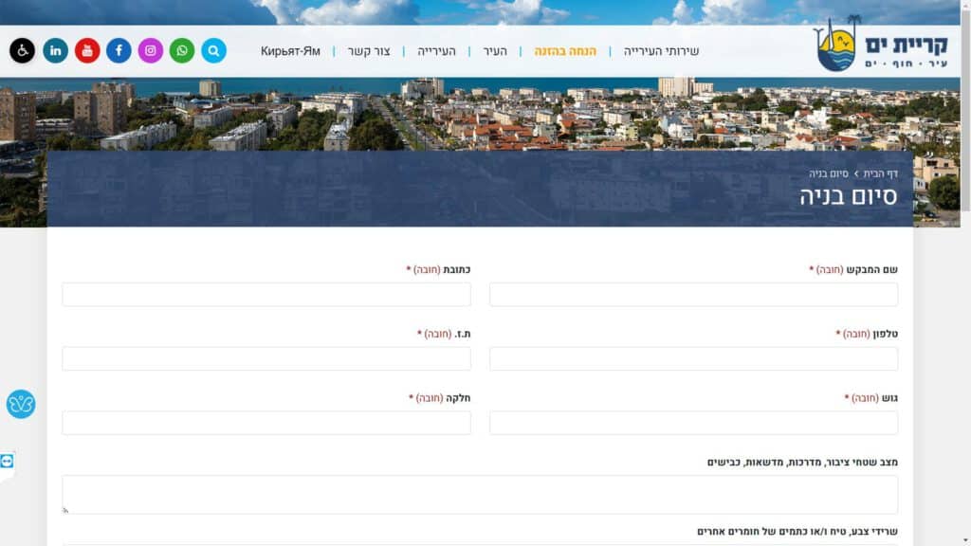Click the Facebook icon in header
Viewport: 971px width, 546px height.
[119, 50]
